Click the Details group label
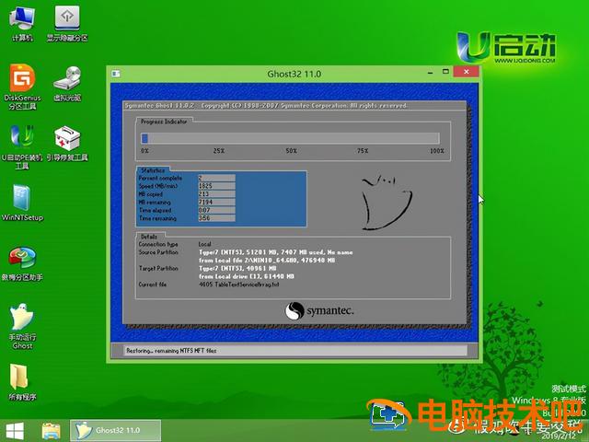 click(x=149, y=237)
